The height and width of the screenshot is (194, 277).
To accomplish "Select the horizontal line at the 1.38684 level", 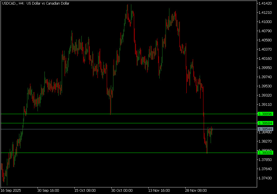I will tap(130, 123).
